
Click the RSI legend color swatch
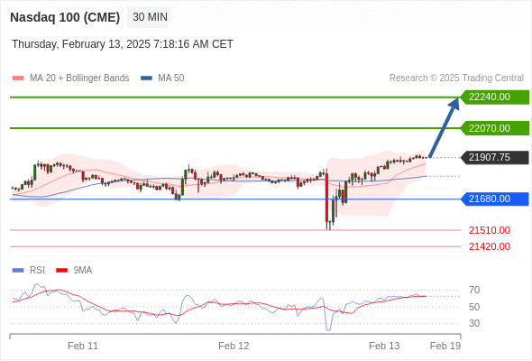[x=18, y=271]
